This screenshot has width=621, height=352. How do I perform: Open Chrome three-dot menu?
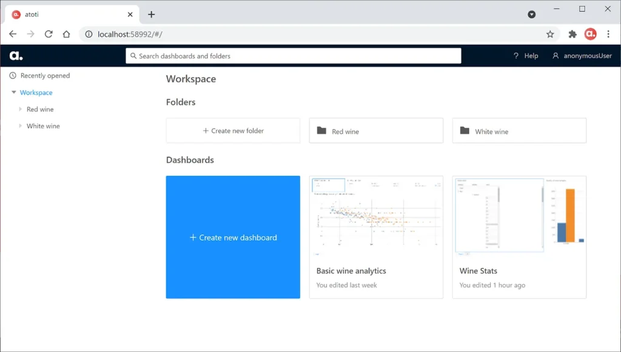pos(608,34)
